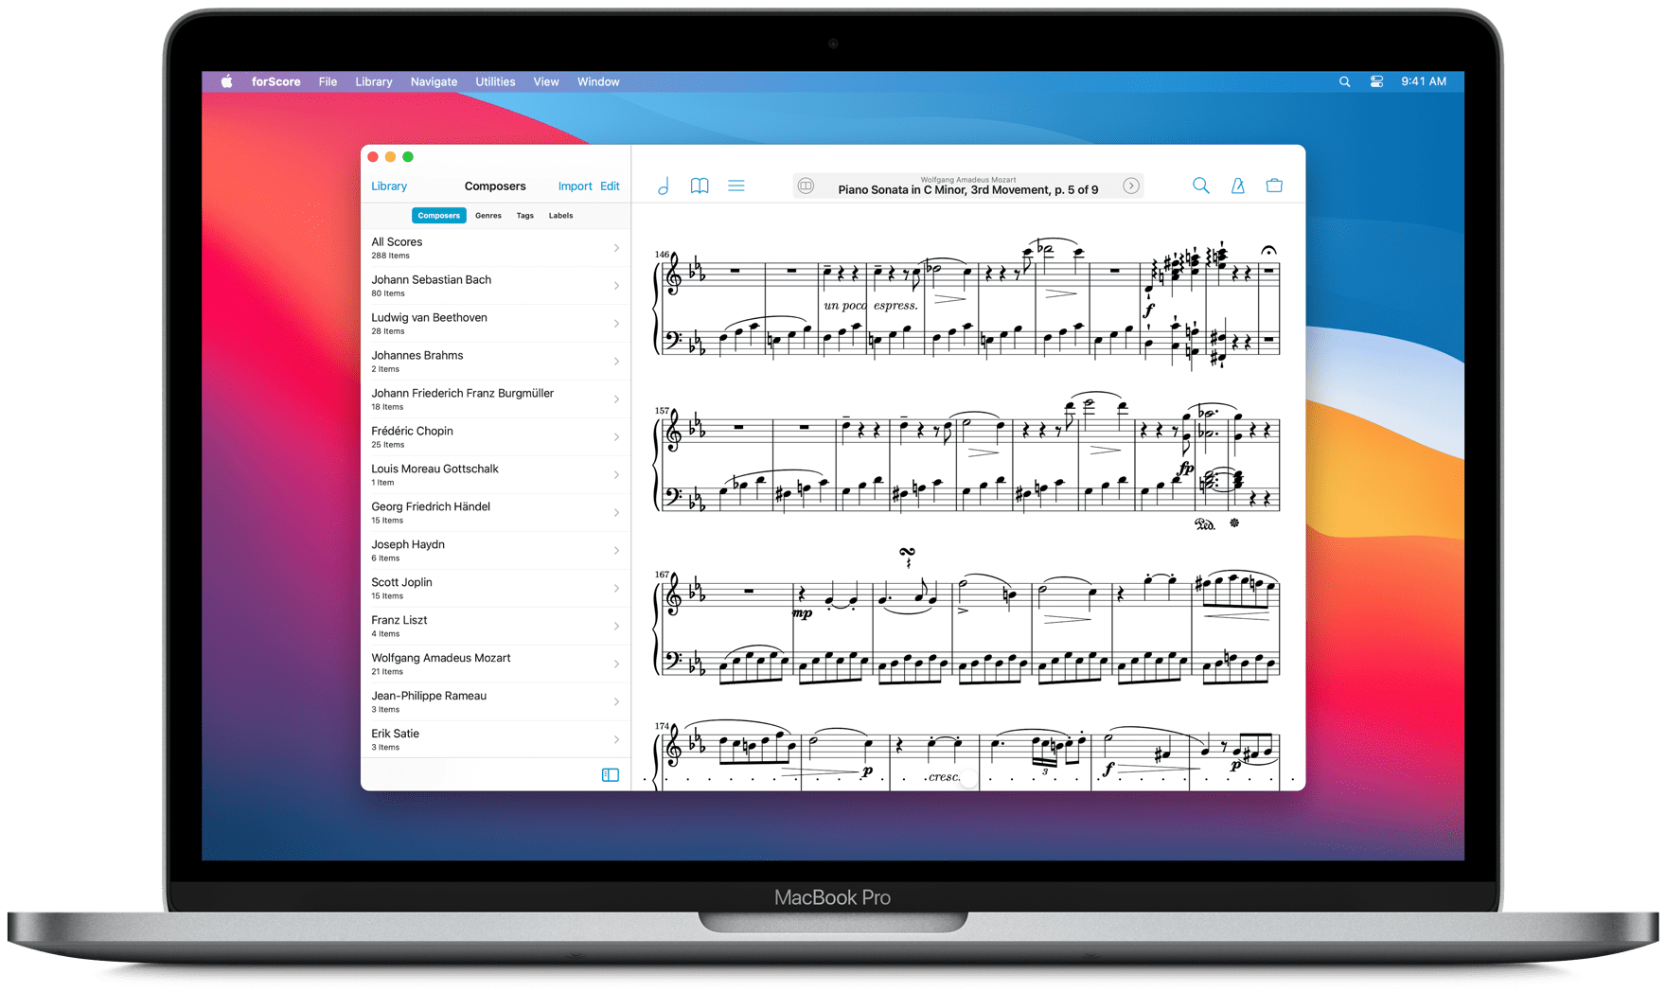The width and height of the screenshot is (1666, 992).
Task: Open the View menu
Action: [x=546, y=81]
